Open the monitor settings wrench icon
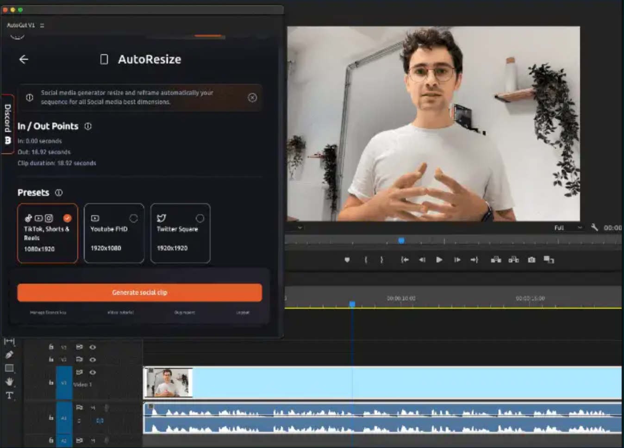The width and height of the screenshot is (624, 448). 594,228
